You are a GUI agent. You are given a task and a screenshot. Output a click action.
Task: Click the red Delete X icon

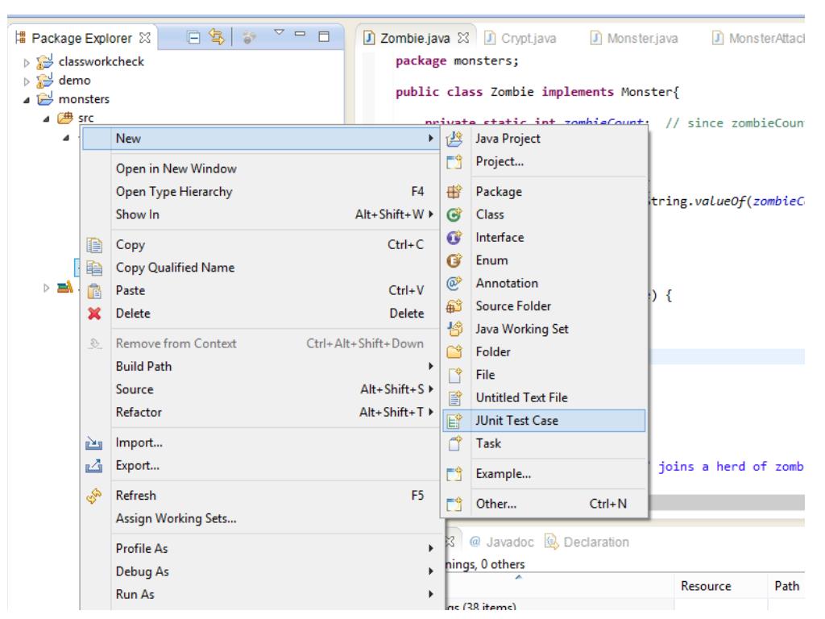[x=94, y=314]
